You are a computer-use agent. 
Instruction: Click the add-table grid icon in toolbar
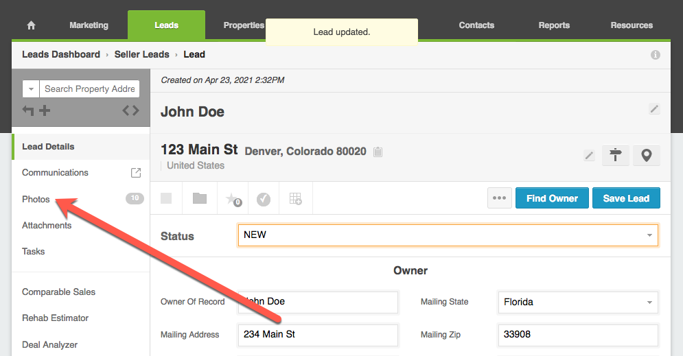(x=295, y=199)
